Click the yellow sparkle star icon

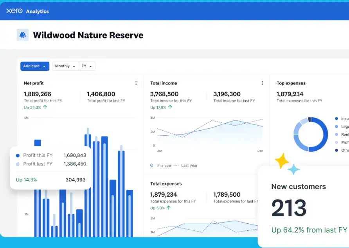click(x=282, y=161)
